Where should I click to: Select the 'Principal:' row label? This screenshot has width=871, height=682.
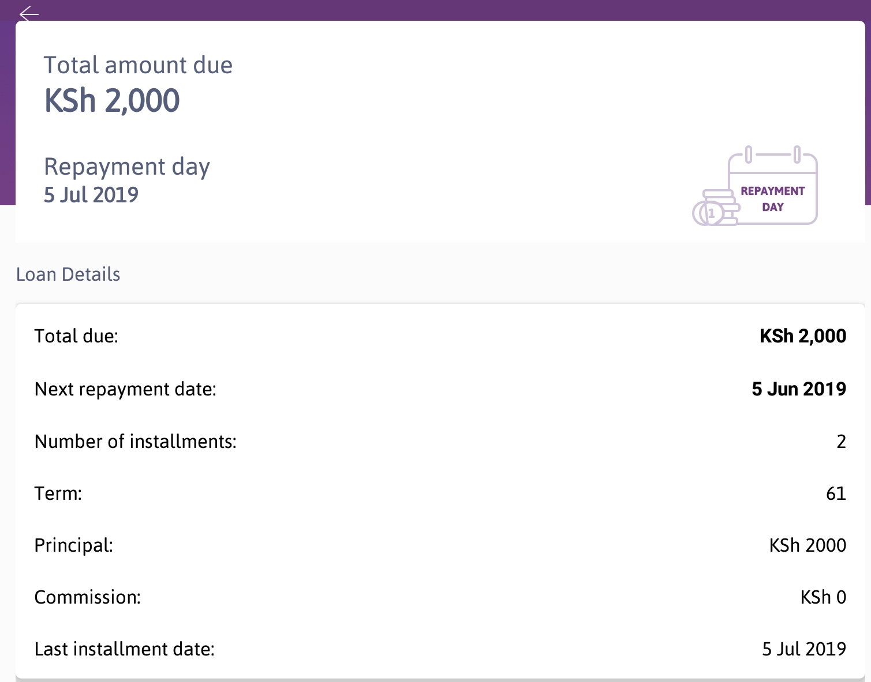[74, 545]
